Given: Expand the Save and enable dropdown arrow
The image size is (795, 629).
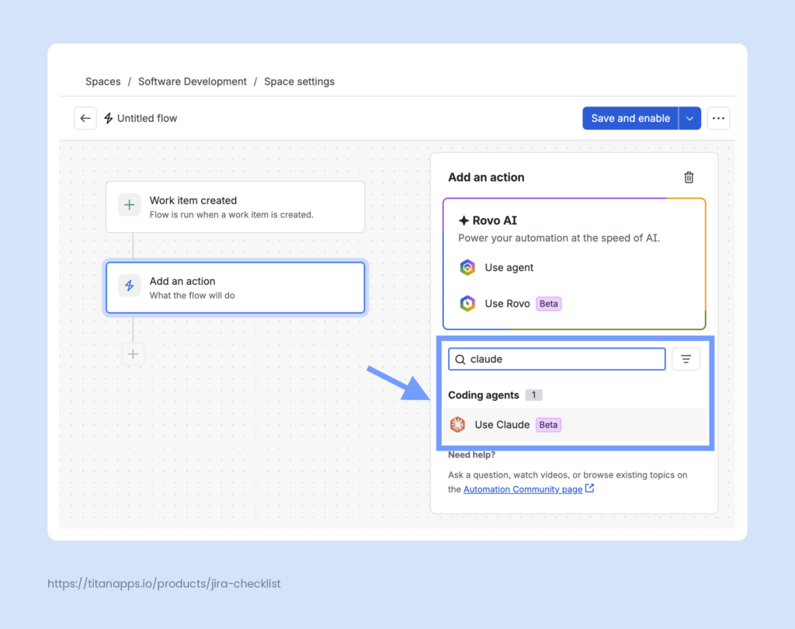Looking at the screenshot, I should click(x=689, y=118).
